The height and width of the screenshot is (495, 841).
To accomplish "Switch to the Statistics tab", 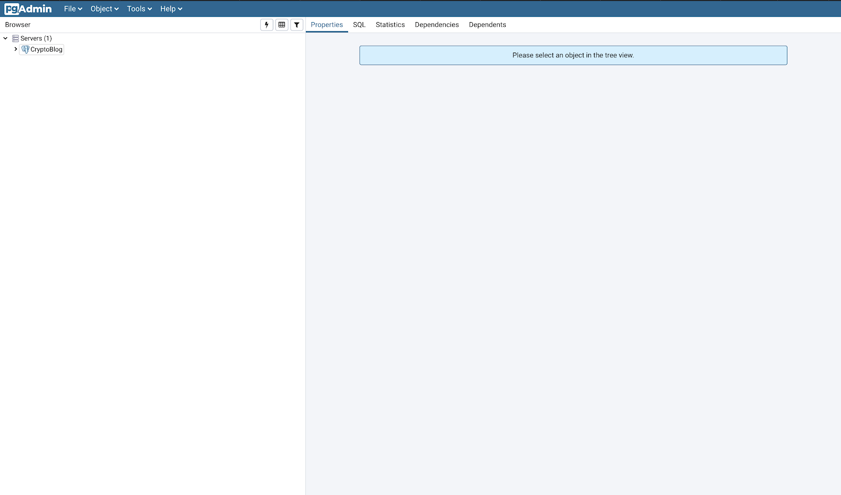I will pos(390,25).
